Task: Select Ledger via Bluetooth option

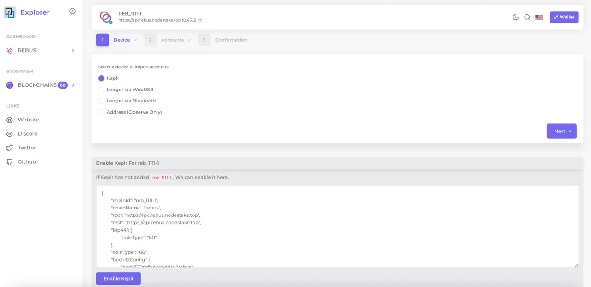Action: pyautogui.click(x=102, y=101)
